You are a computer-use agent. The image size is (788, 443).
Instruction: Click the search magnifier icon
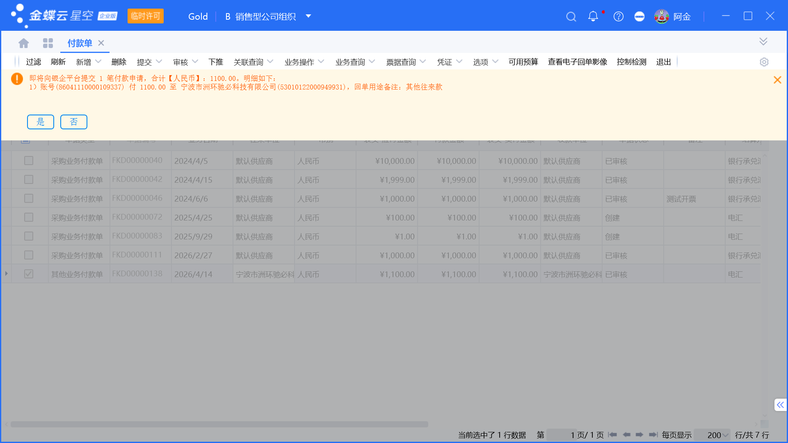[571, 16]
